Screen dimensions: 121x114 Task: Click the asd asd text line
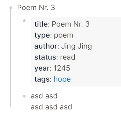44,96
